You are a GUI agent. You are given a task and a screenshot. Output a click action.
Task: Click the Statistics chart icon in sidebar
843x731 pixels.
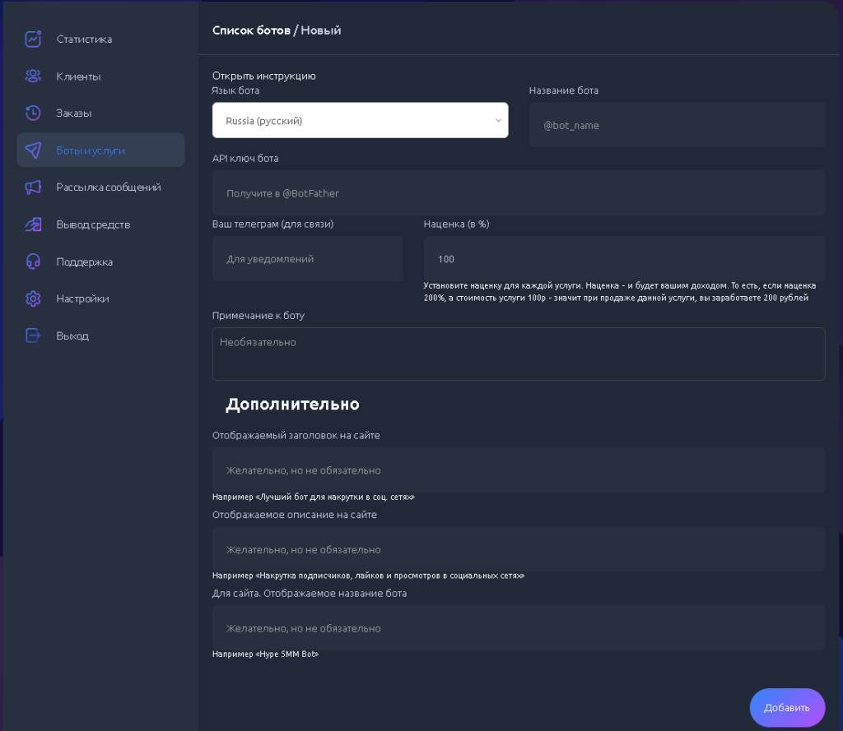33,39
